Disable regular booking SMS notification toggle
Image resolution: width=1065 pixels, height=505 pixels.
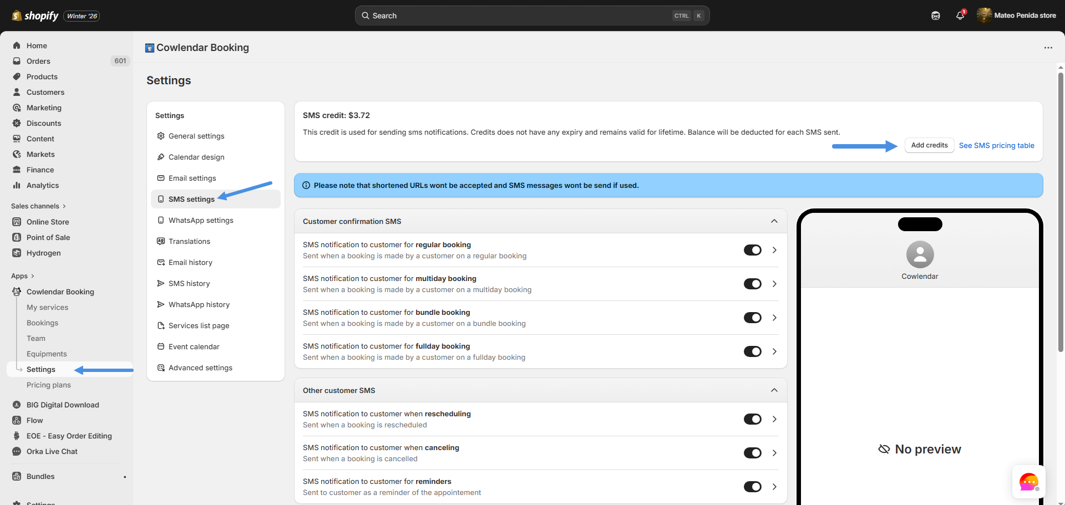point(752,250)
